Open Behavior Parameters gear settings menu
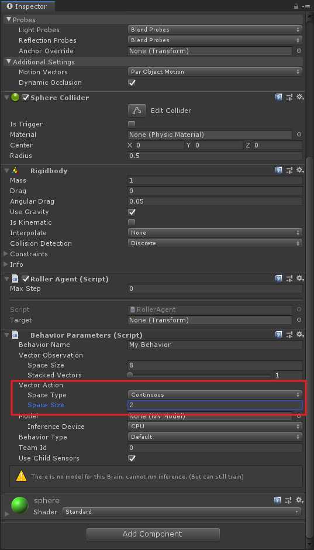This screenshot has height=550, width=314. 299,335
